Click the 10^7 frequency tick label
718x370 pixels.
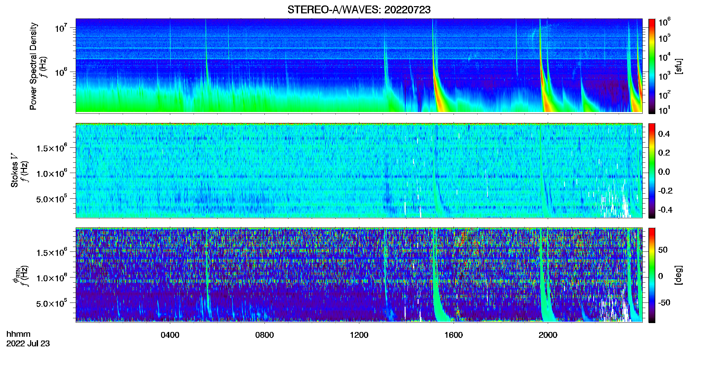[61, 28]
